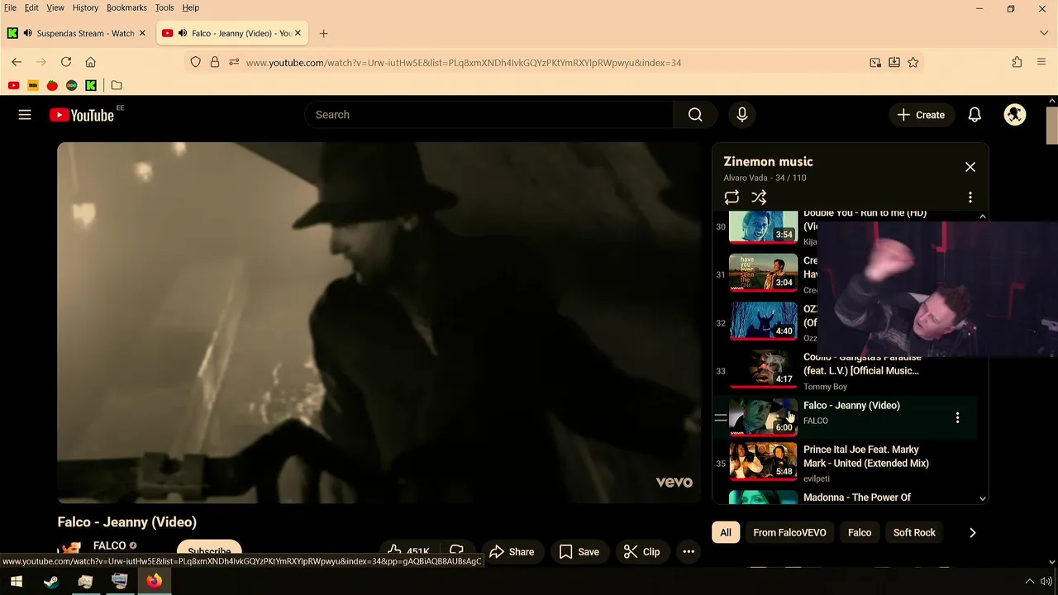This screenshot has width=1058, height=595.
Task: Focus the YouTube Search field
Action: coord(489,115)
